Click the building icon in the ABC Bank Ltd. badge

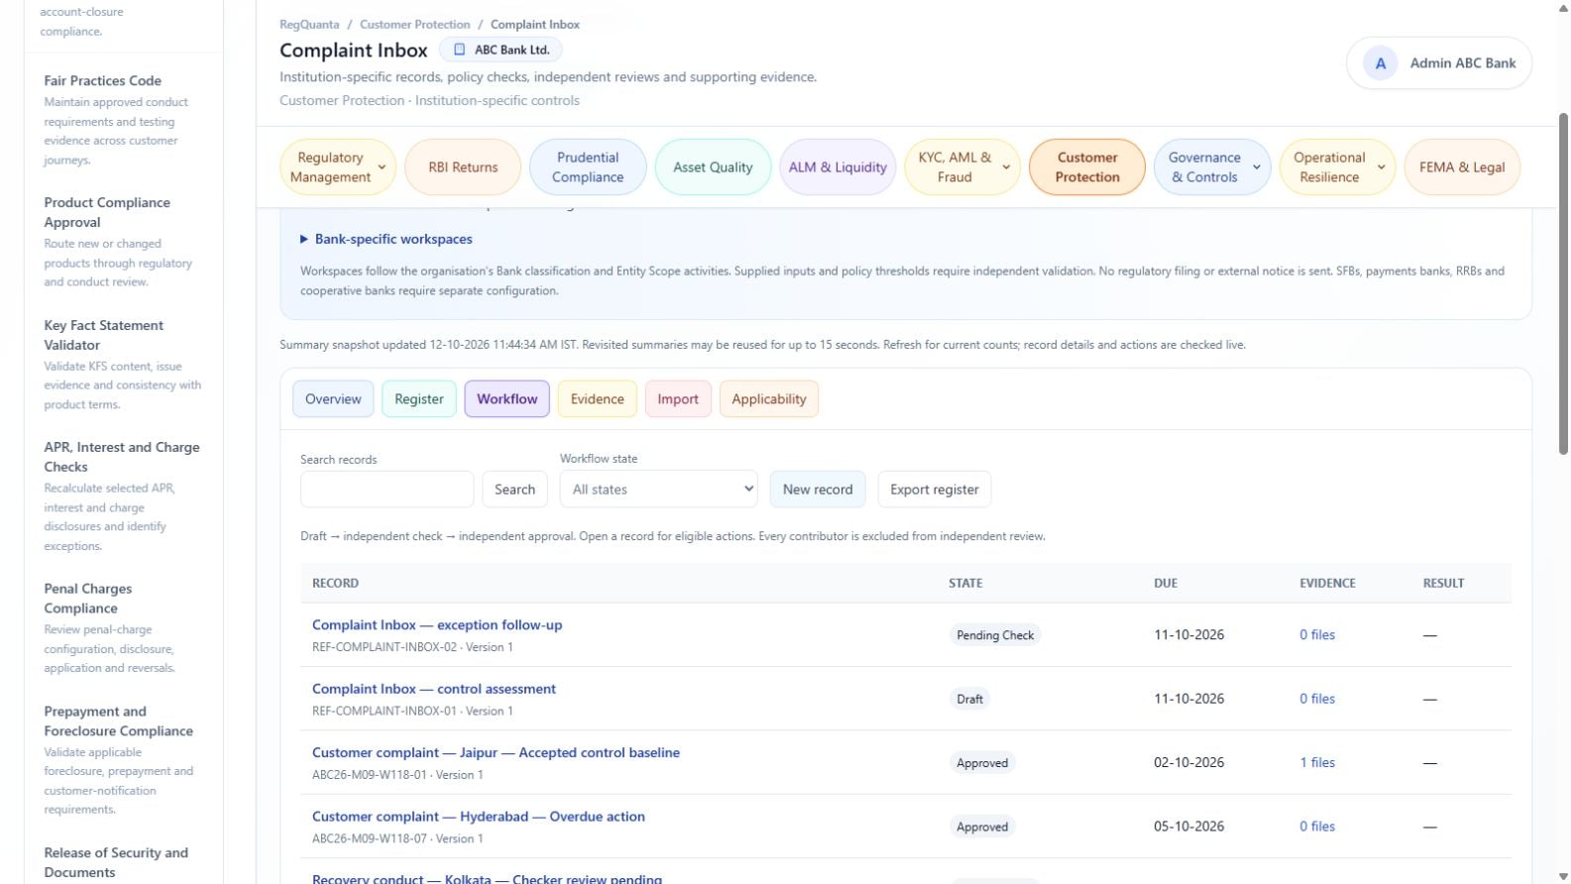(459, 50)
